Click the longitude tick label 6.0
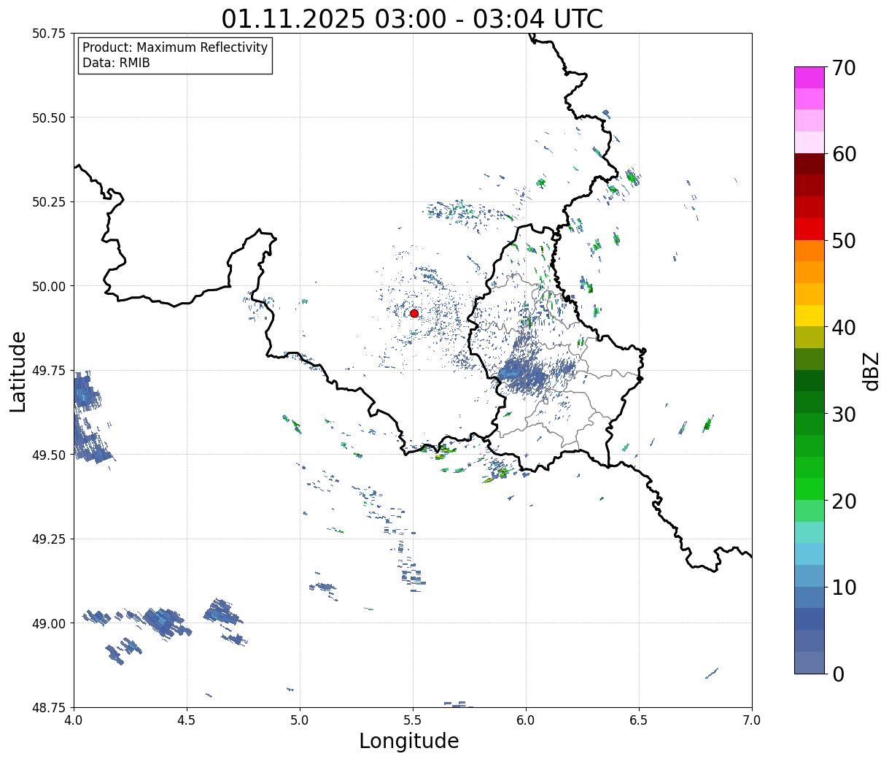889x759 pixels. (526, 720)
